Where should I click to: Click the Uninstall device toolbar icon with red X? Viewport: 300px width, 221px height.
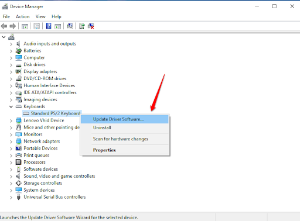(x=91, y=26)
